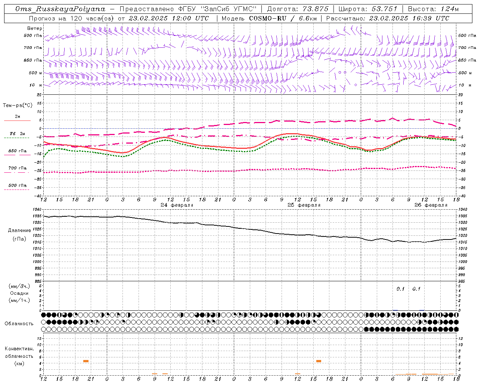
Task: Click the Осадки precipitation label
Action: point(19,293)
